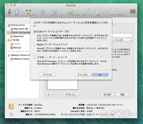Click the 適用 (Apply) button

tap(122, 94)
